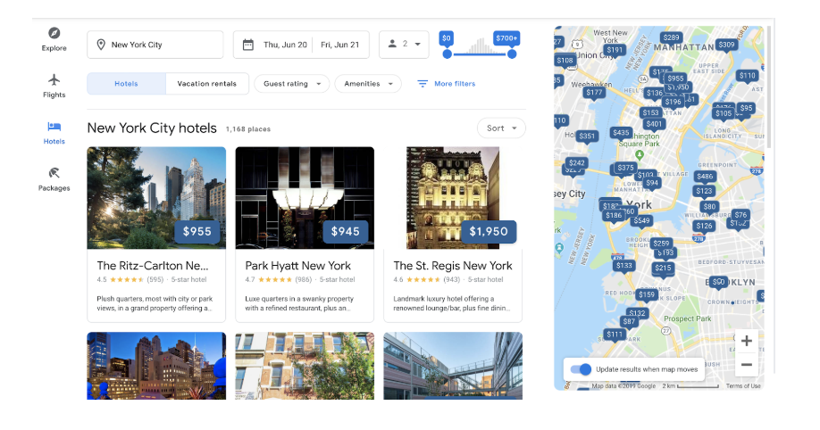Open the Sort dropdown
The height and width of the screenshot is (430, 820).
[501, 128]
